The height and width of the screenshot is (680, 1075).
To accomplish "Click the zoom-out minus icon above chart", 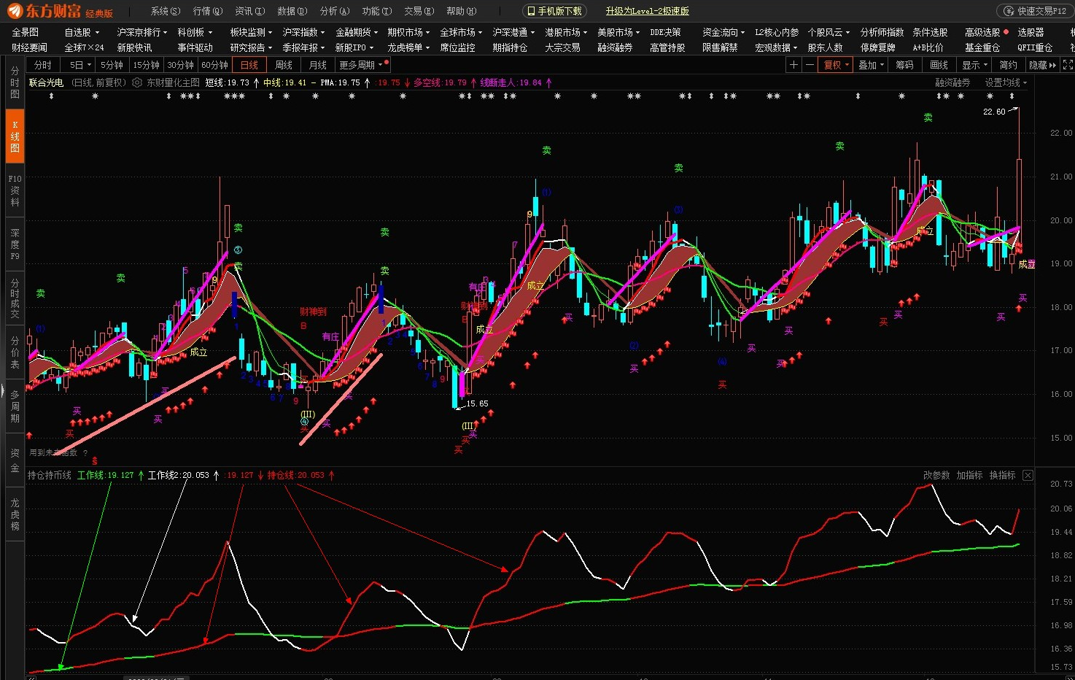I will (810, 65).
